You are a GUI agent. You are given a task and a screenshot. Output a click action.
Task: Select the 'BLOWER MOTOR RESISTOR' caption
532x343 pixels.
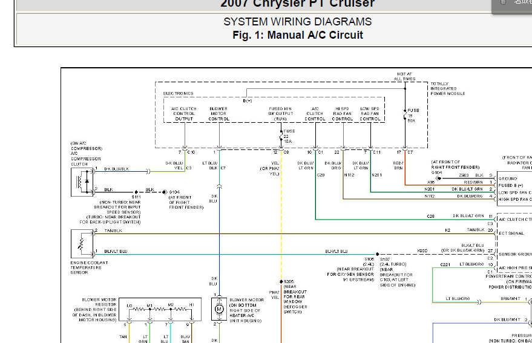pyautogui.click(x=99, y=302)
